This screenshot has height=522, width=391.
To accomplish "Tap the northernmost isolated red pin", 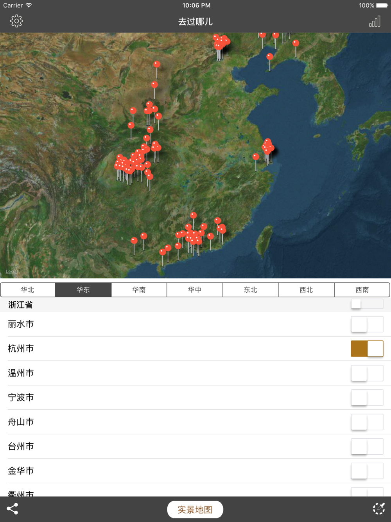I will [157, 65].
